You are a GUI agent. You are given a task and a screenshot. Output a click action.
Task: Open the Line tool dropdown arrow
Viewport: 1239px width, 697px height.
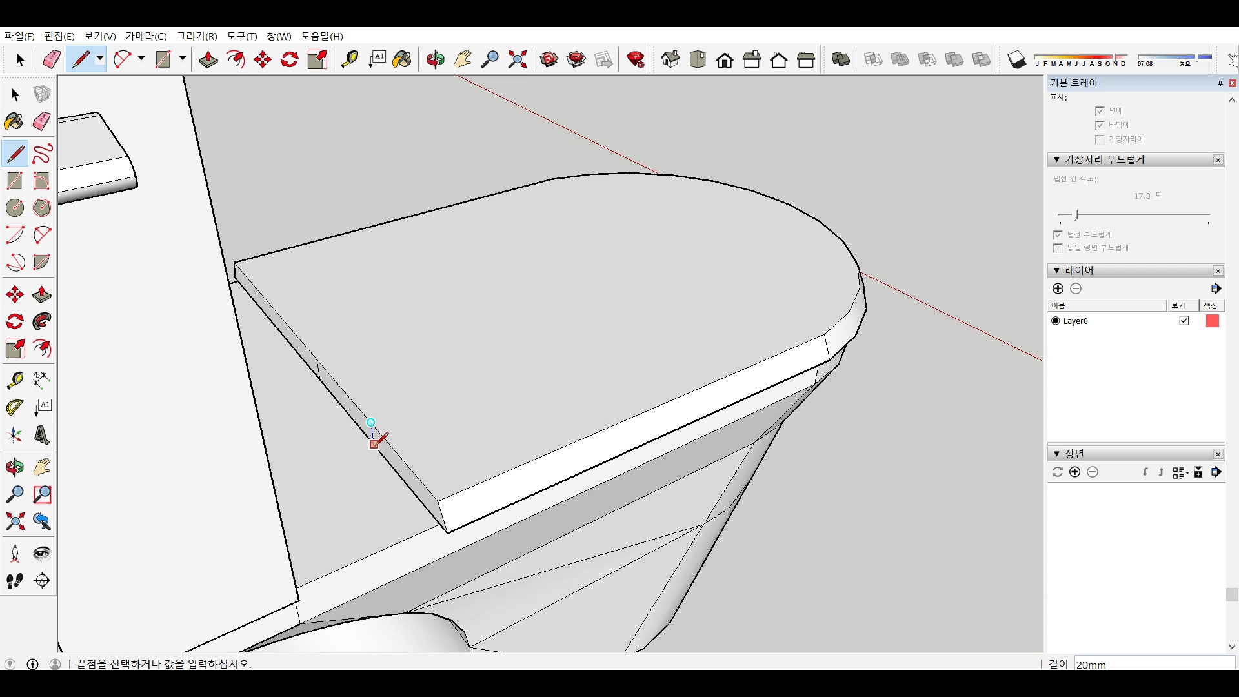[100, 59]
